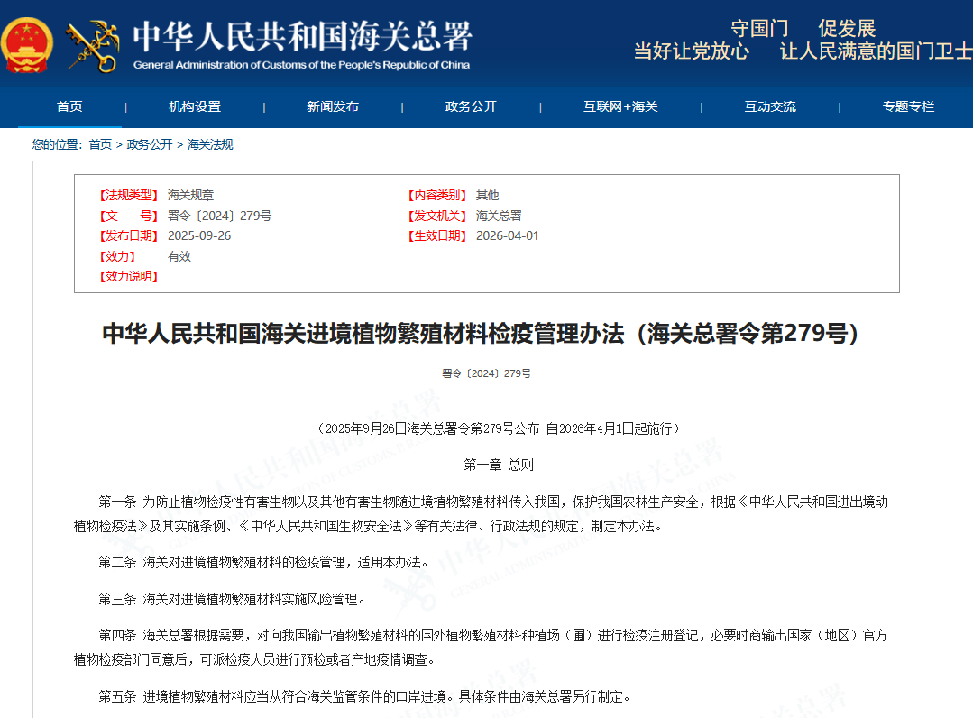Click the 中华人民共和国海关总署 site title
This screenshot has height=718, width=973.
tap(302, 38)
